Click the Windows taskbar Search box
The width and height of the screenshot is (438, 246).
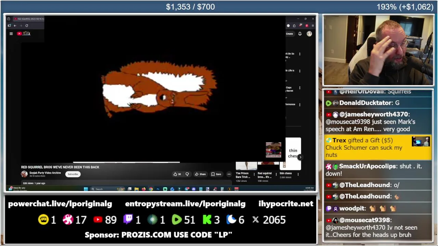(107, 189)
